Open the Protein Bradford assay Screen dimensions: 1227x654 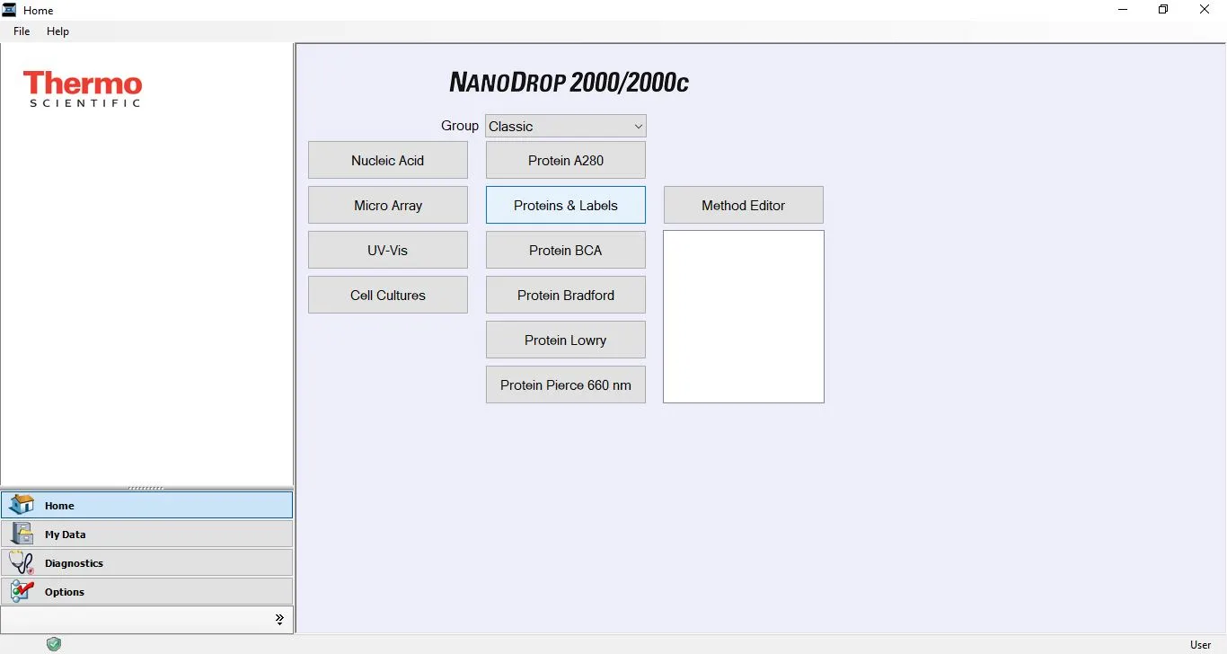click(x=566, y=295)
